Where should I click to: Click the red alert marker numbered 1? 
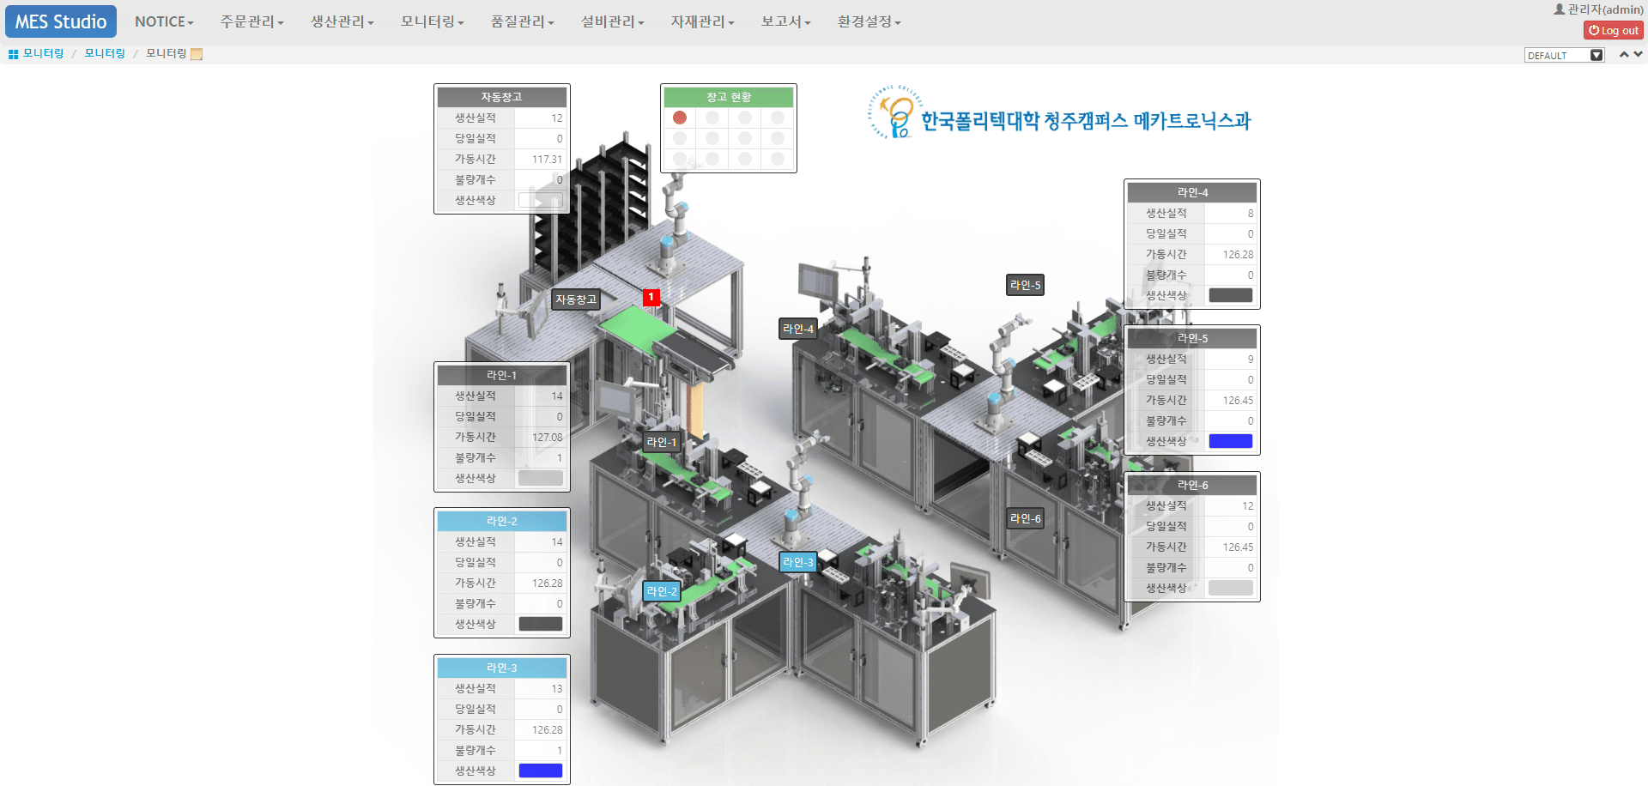pos(651,297)
